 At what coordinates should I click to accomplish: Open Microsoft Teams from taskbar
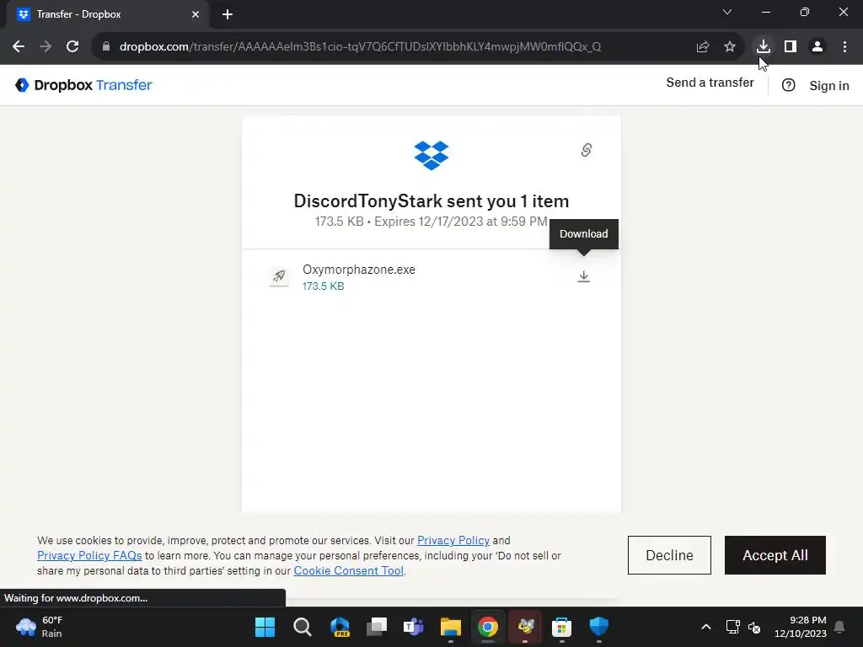(x=413, y=627)
